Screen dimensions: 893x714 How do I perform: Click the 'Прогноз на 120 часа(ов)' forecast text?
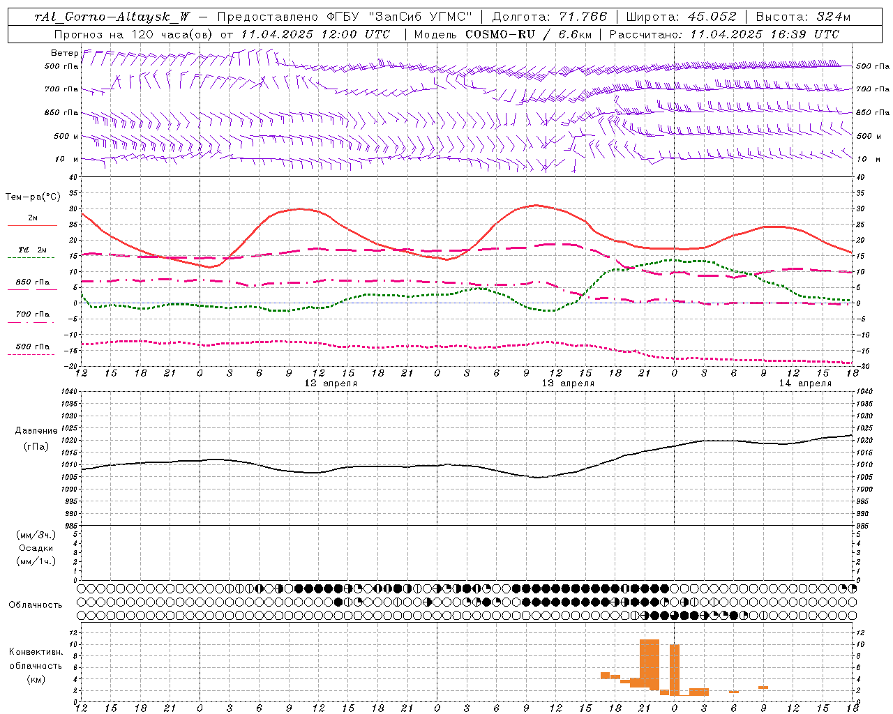point(134,34)
